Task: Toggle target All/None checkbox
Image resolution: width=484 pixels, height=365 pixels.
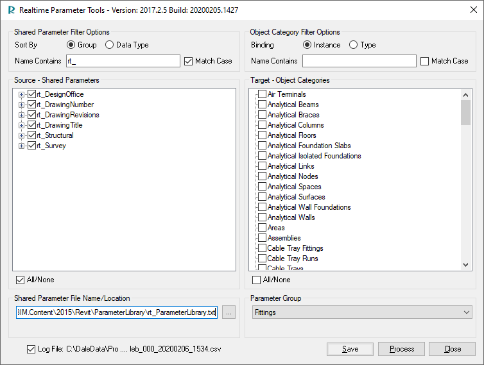Action: point(256,280)
